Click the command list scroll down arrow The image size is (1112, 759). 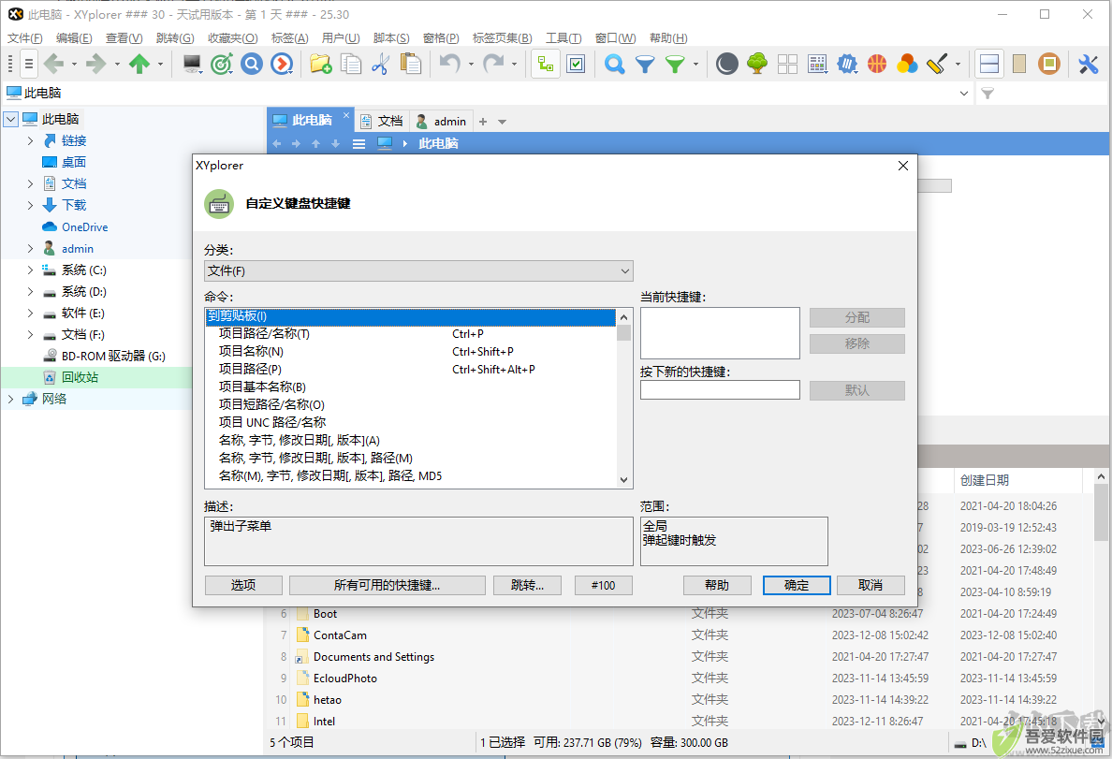point(624,480)
